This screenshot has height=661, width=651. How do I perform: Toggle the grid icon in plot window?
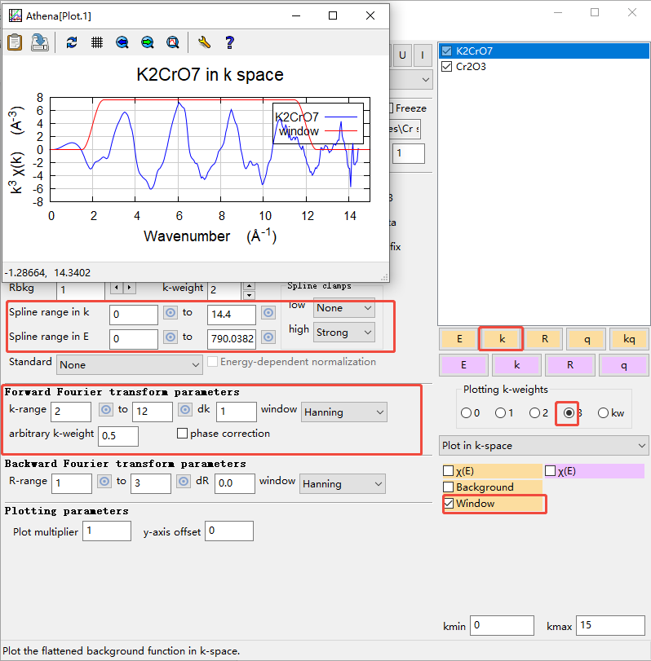pos(96,42)
